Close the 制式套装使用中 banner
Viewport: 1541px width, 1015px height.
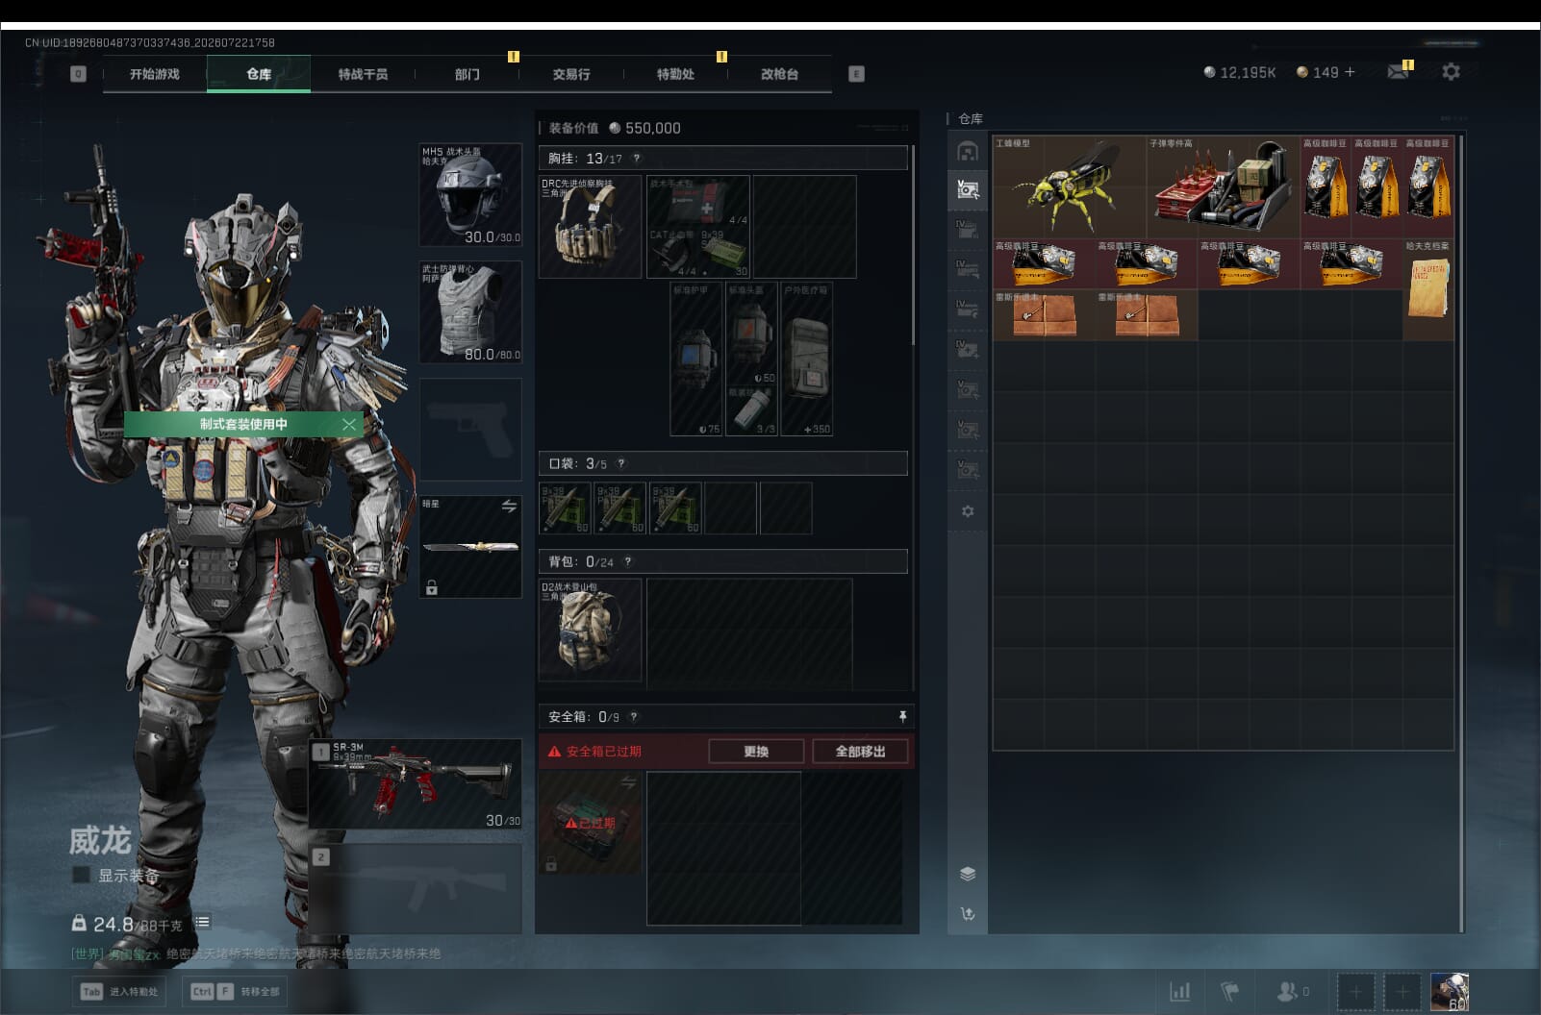pyautogui.click(x=349, y=424)
